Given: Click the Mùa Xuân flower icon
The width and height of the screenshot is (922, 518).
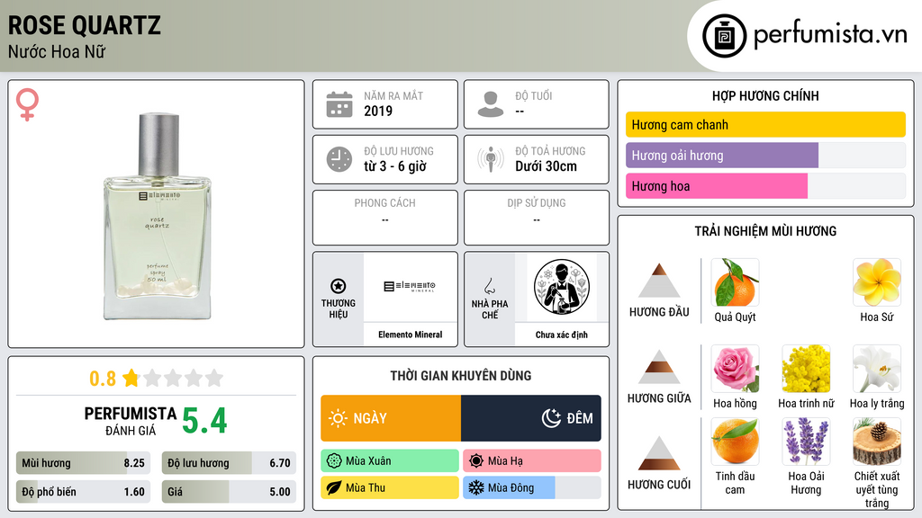Looking at the screenshot, I should point(334,461).
